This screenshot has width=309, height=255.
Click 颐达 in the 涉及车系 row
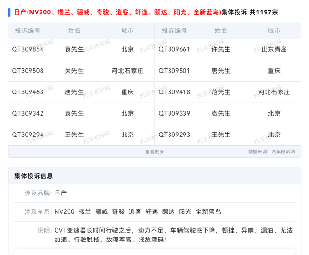click(169, 212)
